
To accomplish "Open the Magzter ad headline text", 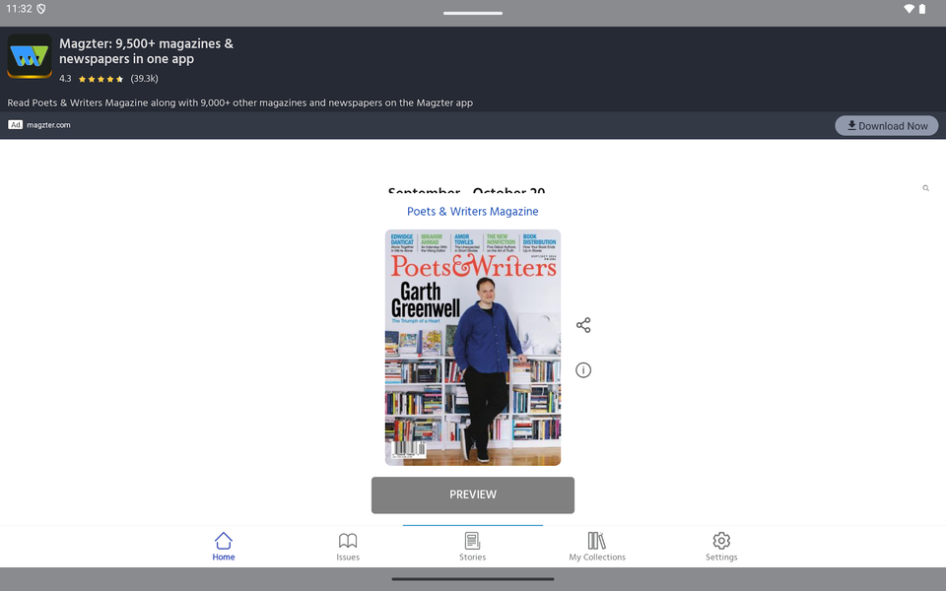I will [x=146, y=51].
